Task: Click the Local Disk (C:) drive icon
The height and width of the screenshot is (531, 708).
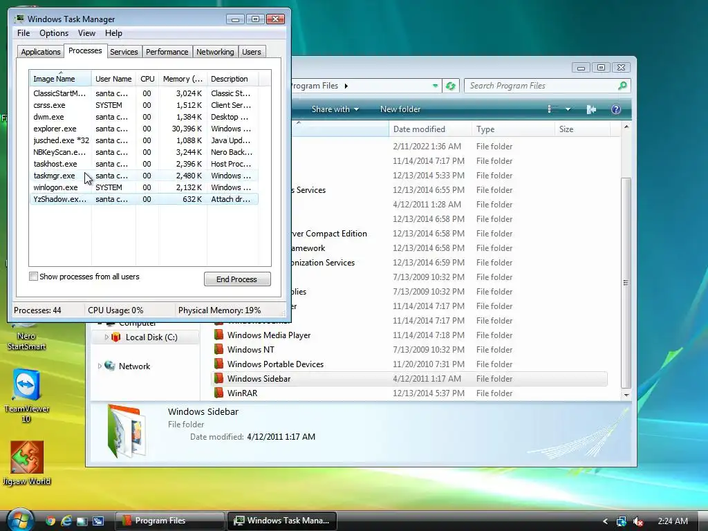Action: (116, 337)
